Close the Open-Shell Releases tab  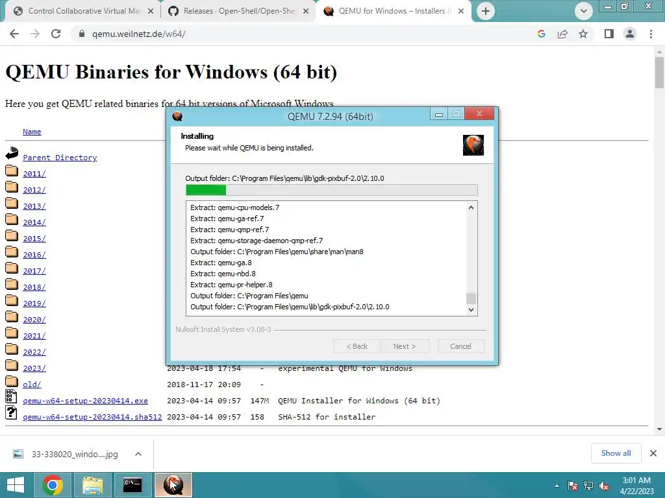[x=306, y=12]
